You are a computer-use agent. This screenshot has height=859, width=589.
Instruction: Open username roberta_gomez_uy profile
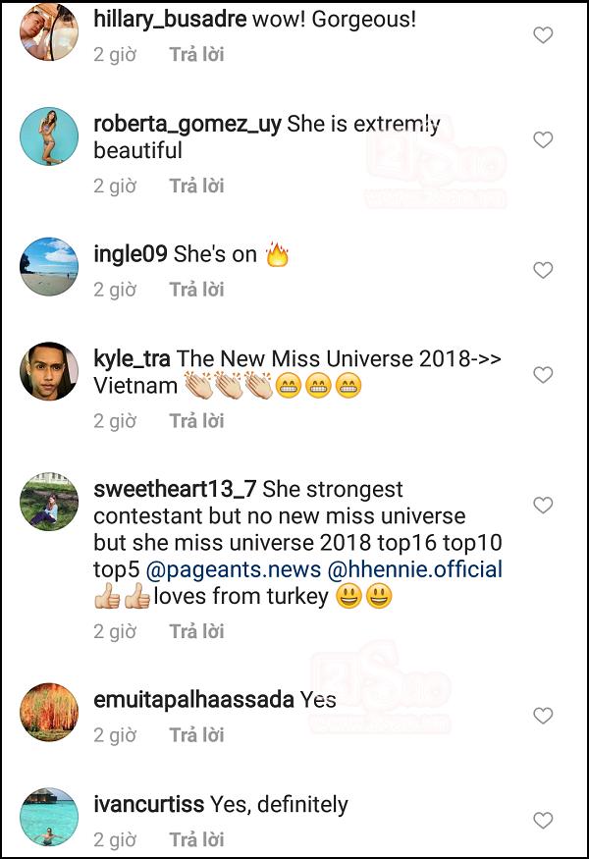(187, 125)
